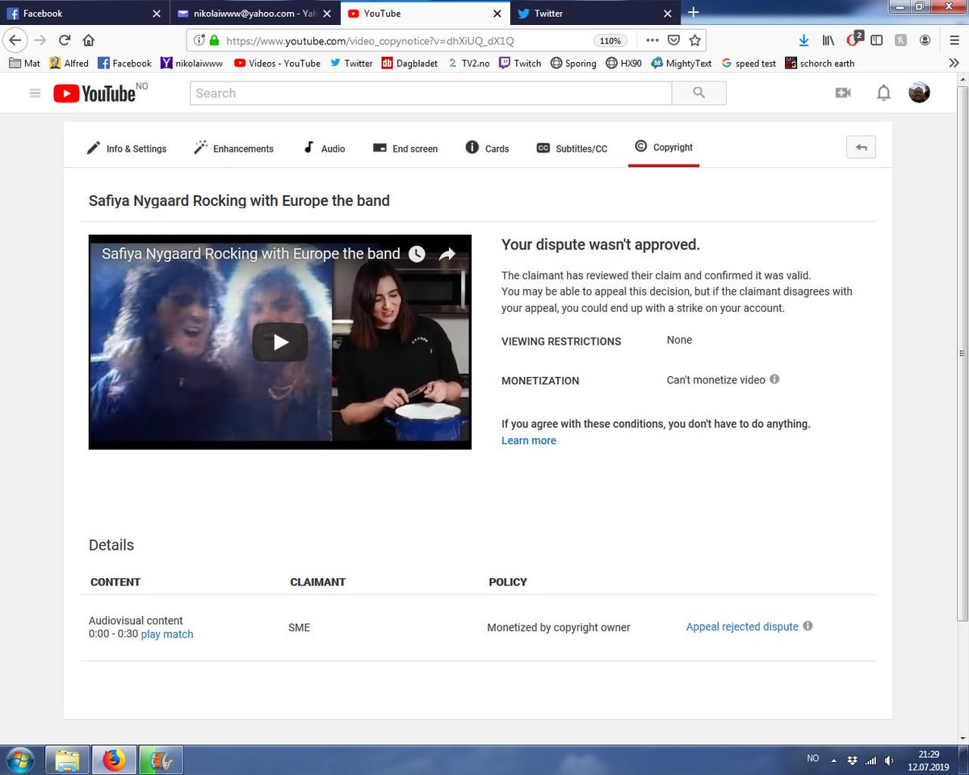Open the Firefox downloads arrow

803,40
